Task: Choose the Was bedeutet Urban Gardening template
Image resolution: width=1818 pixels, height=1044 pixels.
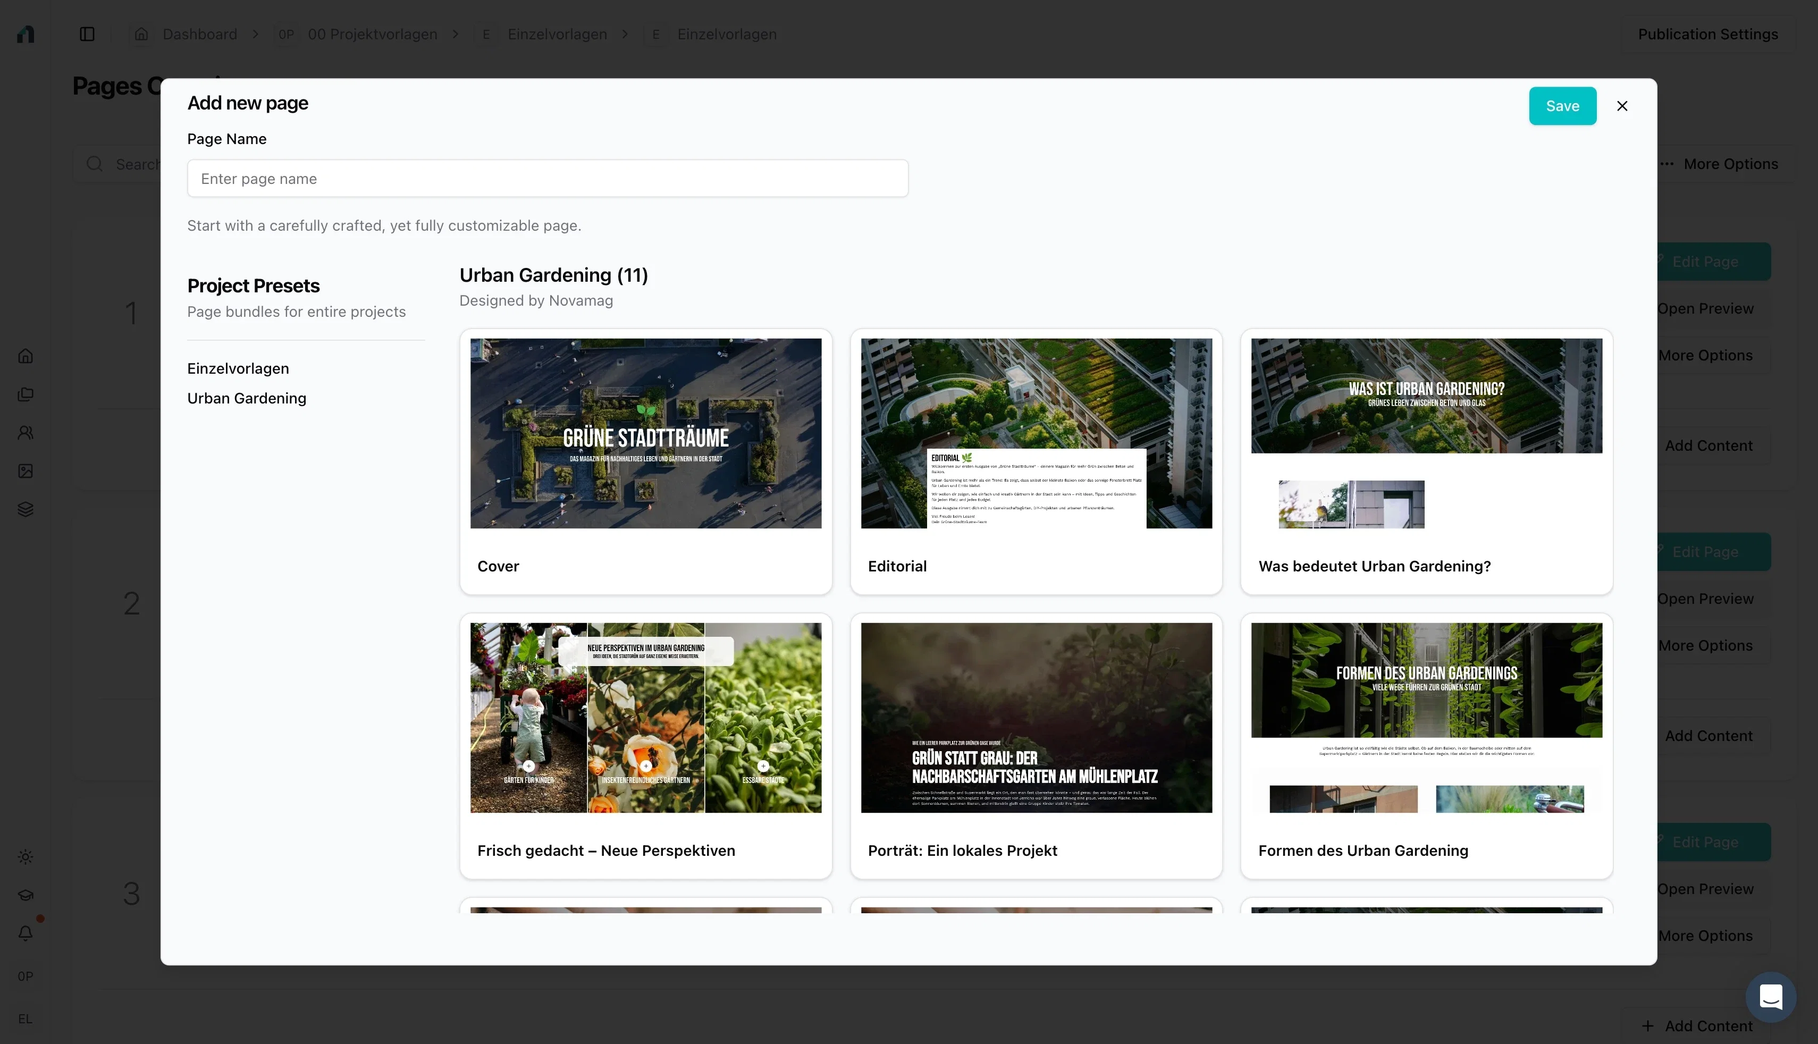Action: tap(1427, 462)
